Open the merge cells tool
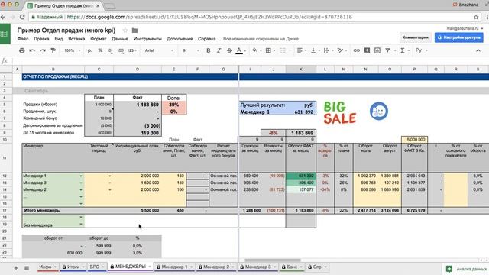This screenshot has width=489, height=275. 283,50
